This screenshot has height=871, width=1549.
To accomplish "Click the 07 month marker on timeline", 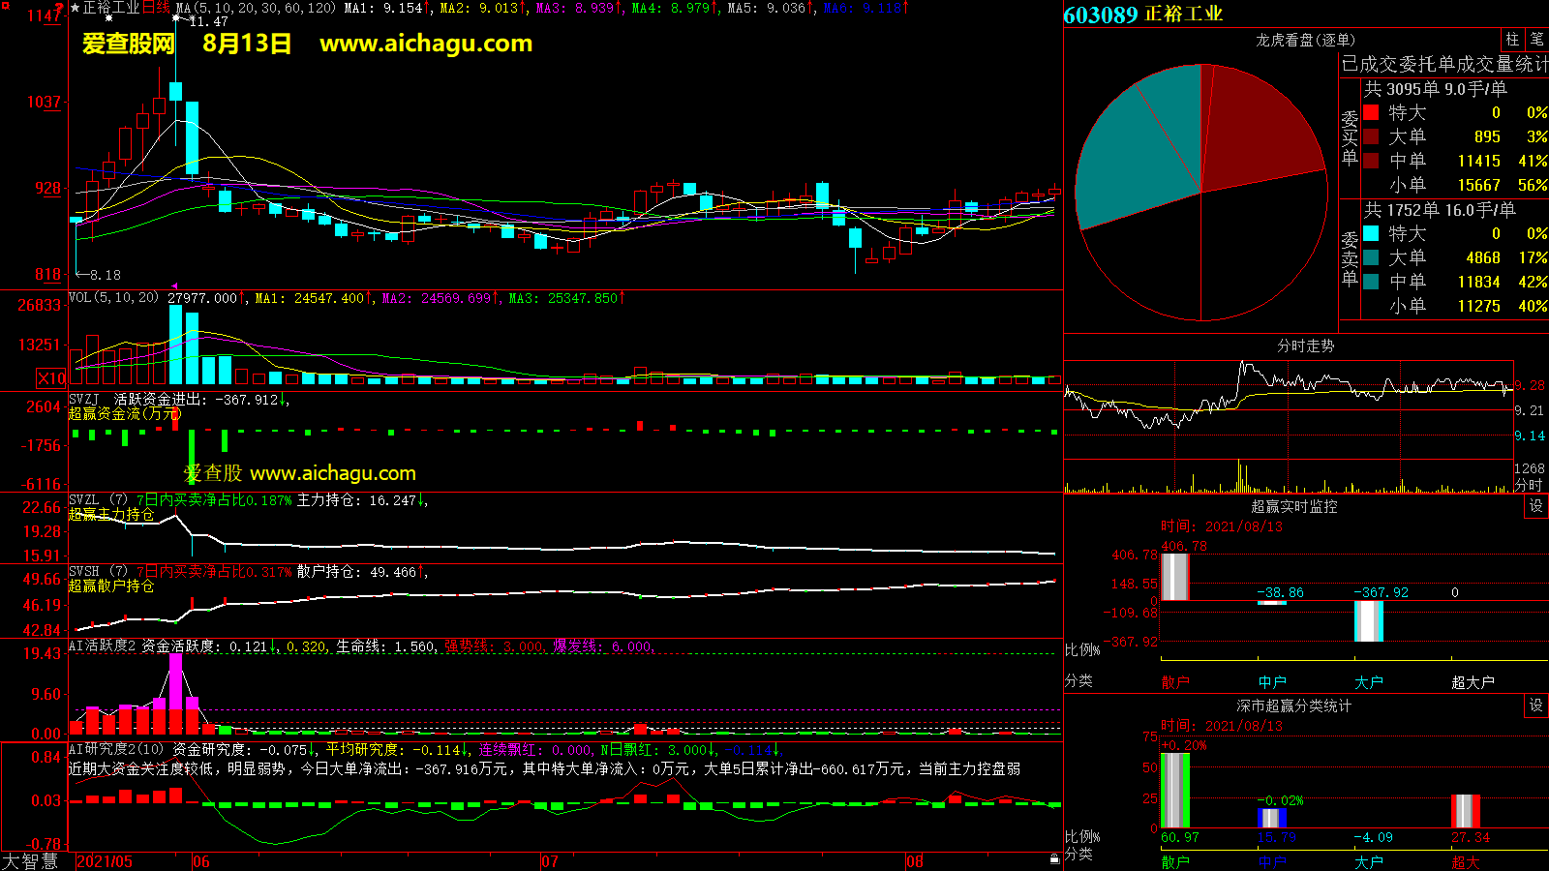I will (x=550, y=861).
